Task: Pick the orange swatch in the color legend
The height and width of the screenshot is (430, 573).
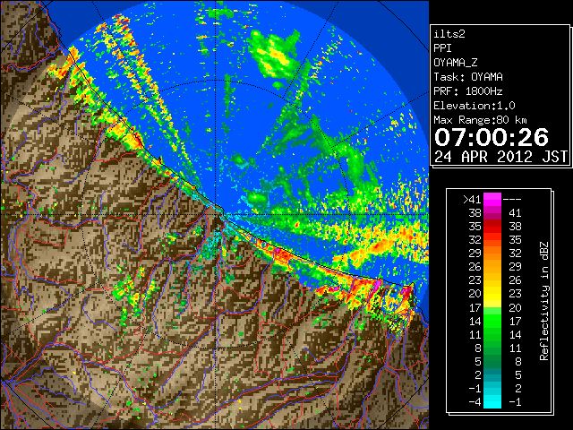Action: pos(492,254)
